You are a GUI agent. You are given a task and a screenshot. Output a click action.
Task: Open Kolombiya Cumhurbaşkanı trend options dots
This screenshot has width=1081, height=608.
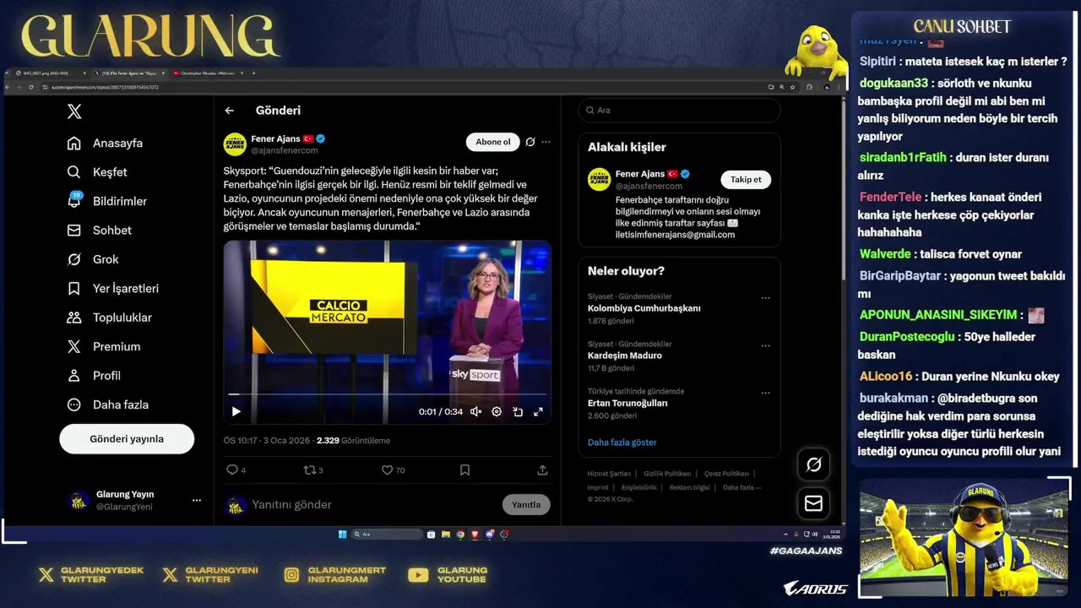coord(765,297)
